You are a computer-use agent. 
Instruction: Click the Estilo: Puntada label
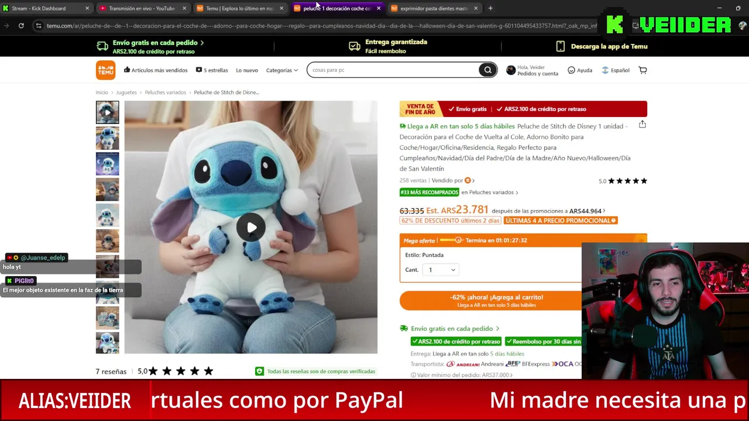coord(424,255)
